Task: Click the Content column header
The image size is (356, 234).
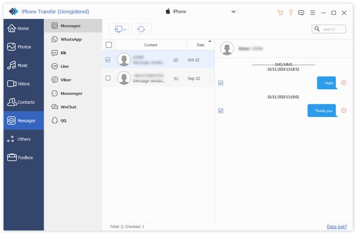Action: coord(151,45)
